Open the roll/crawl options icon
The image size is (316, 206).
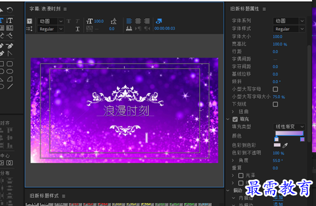[x=30, y=29]
